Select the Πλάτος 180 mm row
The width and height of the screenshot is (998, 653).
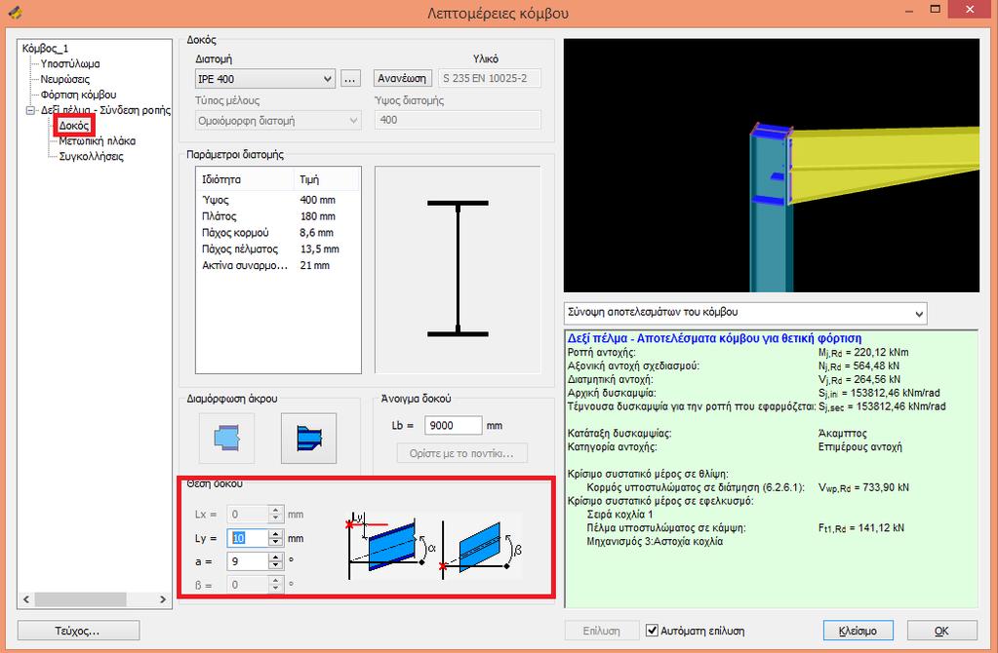[278, 216]
